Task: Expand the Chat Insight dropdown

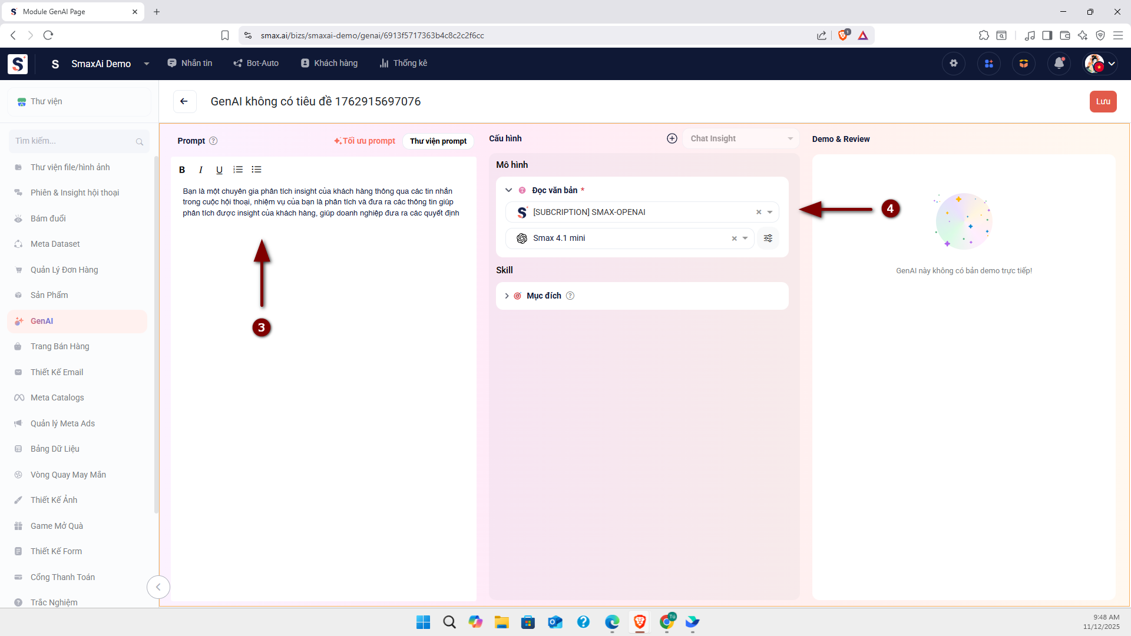Action: click(790, 138)
